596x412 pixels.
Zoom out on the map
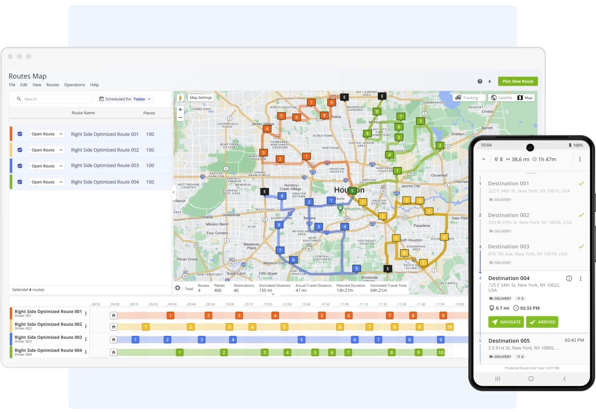(180, 117)
